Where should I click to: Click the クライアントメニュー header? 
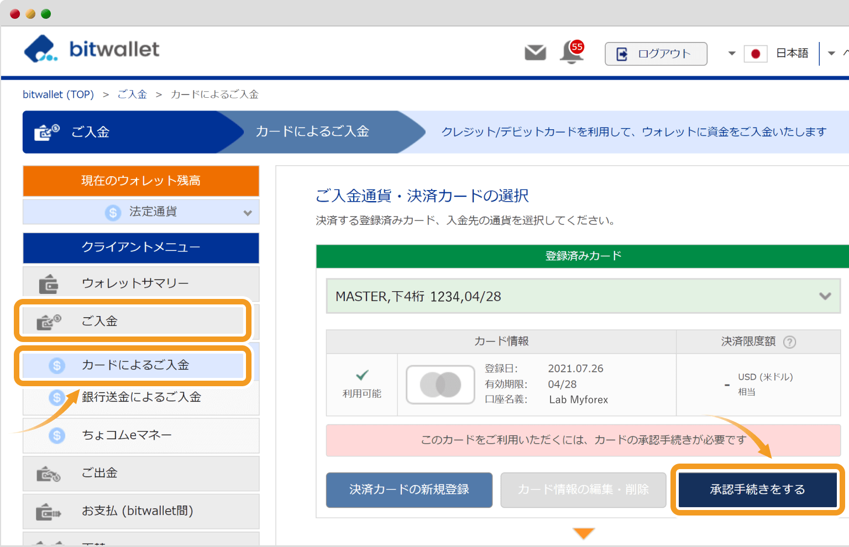[x=141, y=248]
